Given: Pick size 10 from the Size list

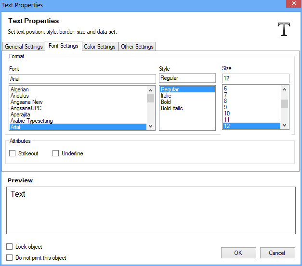Looking at the screenshot, I should pos(227,114).
